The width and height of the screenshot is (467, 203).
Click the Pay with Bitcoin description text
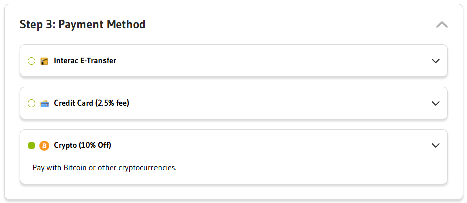(105, 168)
